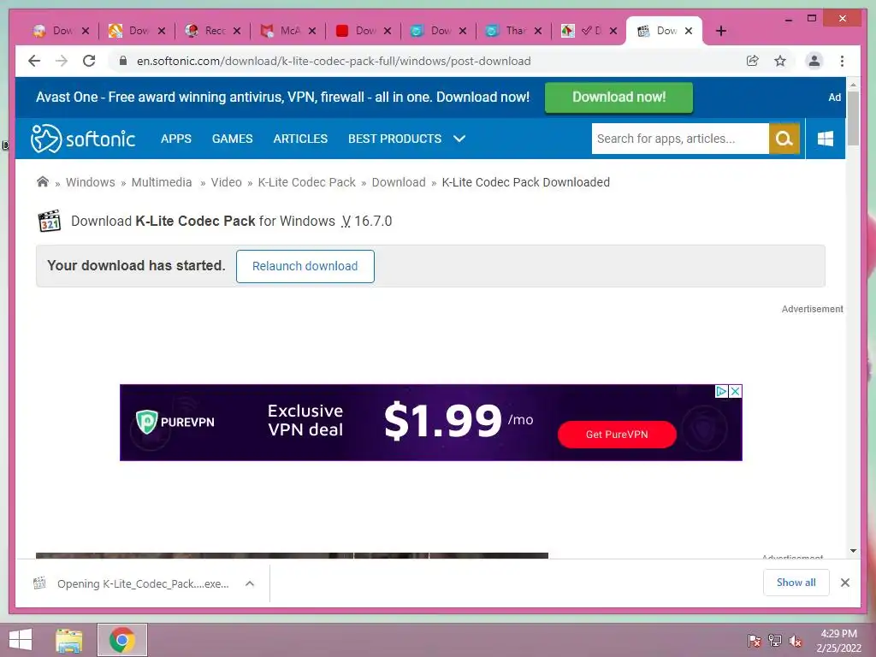Close the Recc tab
The image size is (876, 657).
point(237,31)
